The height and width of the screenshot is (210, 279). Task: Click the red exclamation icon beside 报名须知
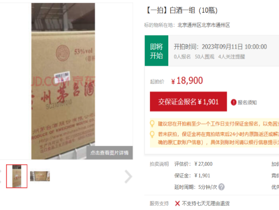point(233,102)
